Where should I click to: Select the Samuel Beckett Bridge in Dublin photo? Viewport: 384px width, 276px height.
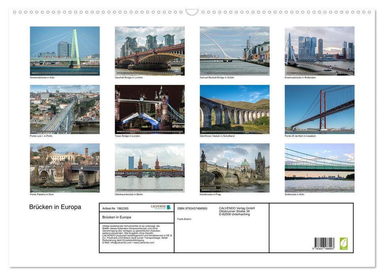click(x=235, y=50)
